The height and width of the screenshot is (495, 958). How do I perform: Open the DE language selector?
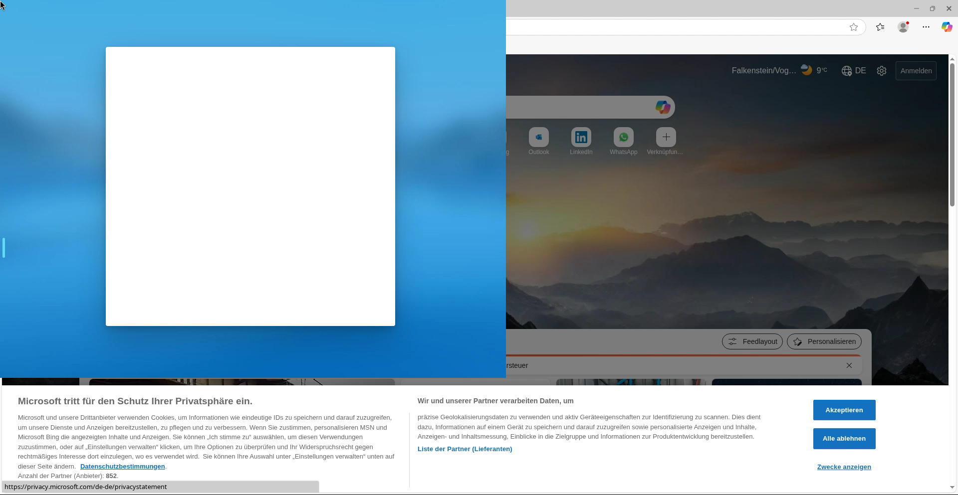pos(854,71)
